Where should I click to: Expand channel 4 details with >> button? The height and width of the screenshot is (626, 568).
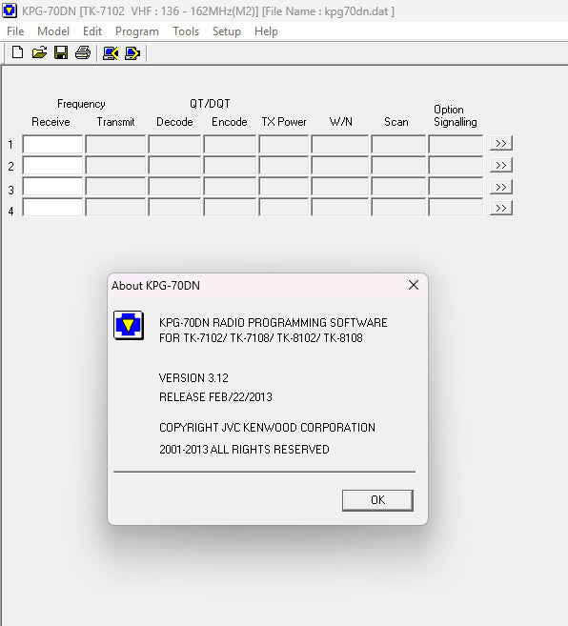(501, 208)
